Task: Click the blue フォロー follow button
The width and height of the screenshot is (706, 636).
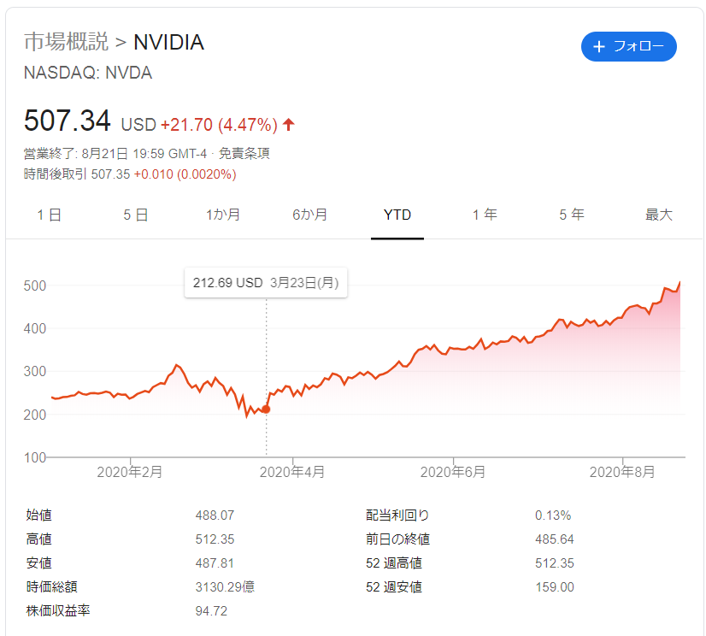Action: click(x=628, y=47)
